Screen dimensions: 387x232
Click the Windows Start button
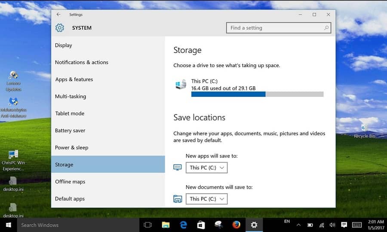click(8, 225)
